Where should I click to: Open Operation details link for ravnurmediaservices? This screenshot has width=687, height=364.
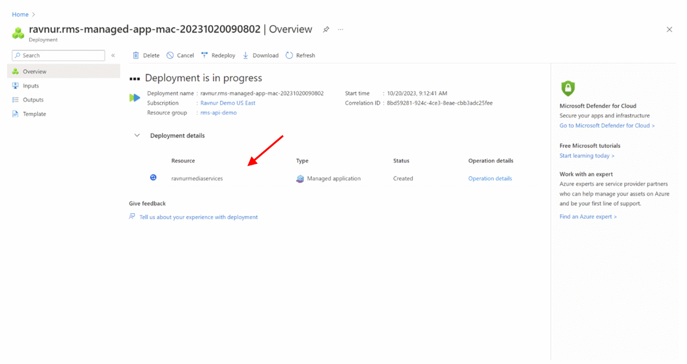point(490,179)
